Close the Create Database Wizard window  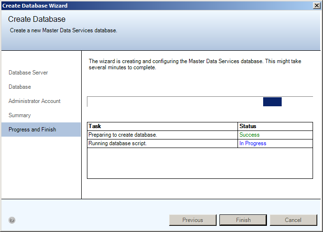317,6
